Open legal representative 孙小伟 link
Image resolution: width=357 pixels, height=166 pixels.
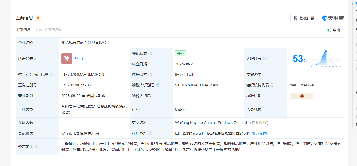tap(80, 59)
